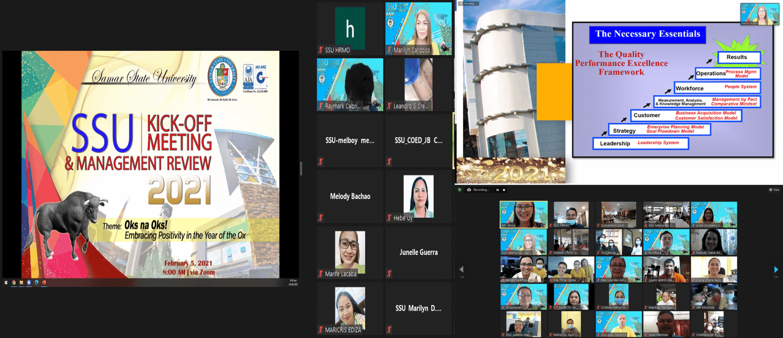Click 'The Necessary Essentials' slide title
The image size is (783, 338).
point(647,34)
